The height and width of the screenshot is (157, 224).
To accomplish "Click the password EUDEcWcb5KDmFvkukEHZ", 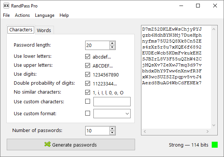I will tap(172, 53).
